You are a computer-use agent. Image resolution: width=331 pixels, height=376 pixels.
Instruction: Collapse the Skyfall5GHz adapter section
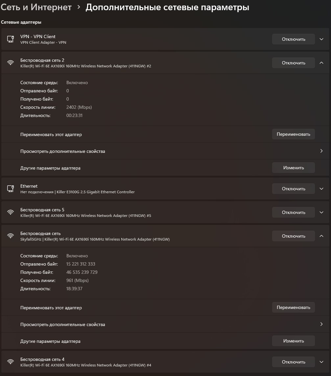coord(321,236)
